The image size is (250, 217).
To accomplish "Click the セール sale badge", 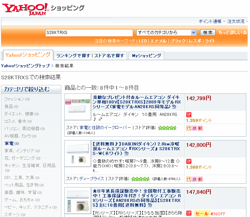I will [202, 214].
